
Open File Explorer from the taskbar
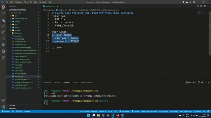coord(98,115)
